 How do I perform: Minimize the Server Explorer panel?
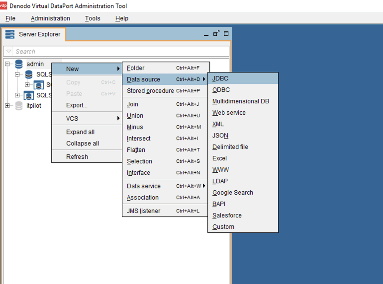206,34
